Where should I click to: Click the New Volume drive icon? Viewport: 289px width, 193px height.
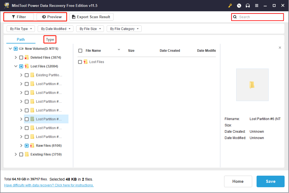[x=21, y=48]
